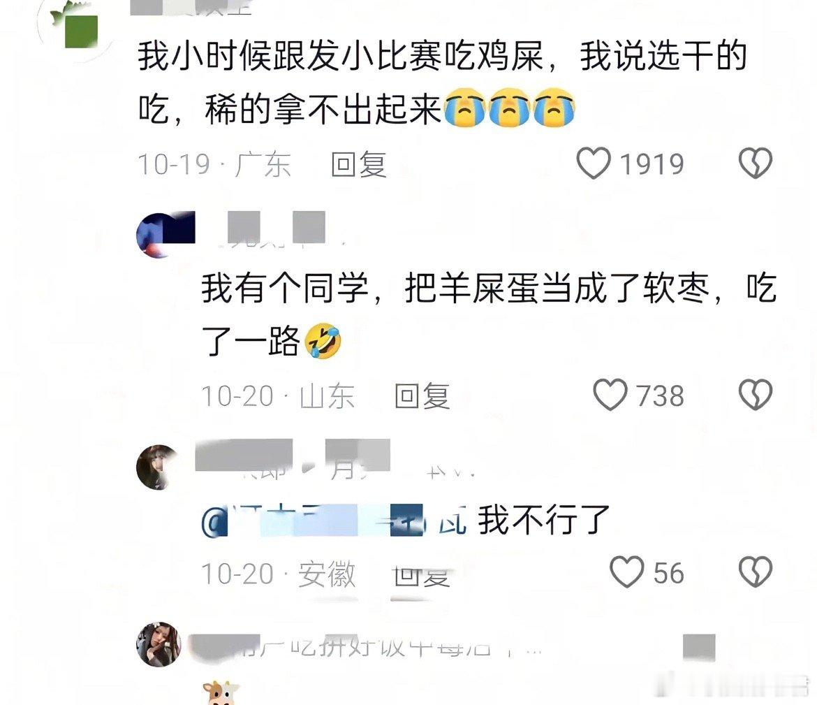This screenshot has height=705, width=817.
Task: Tap the crying emojis after 稀的拿不出起来
Action: tap(510, 107)
